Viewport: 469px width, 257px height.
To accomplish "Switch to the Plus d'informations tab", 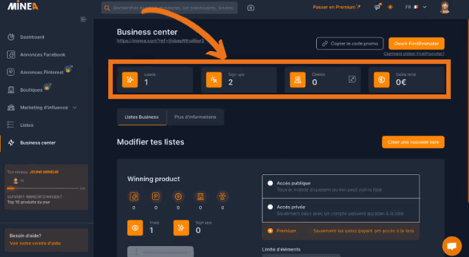I will 196,117.
